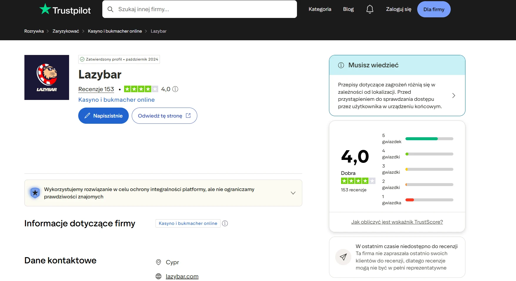Viewport: 516px width, 281px height.
Task: Click Odwiedź tę stronę button
Action: [164, 116]
